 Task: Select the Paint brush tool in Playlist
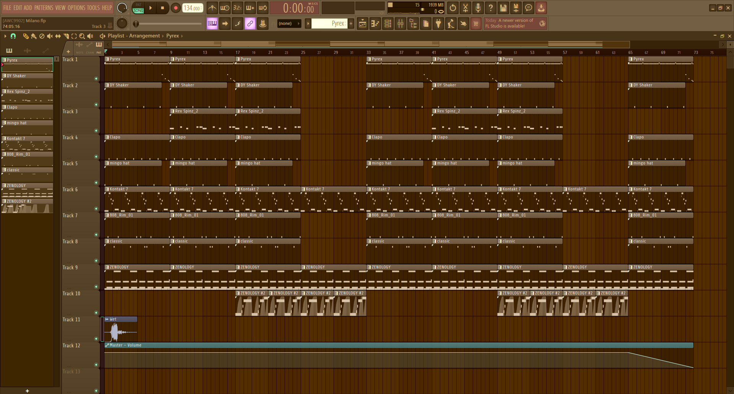click(x=34, y=36)
